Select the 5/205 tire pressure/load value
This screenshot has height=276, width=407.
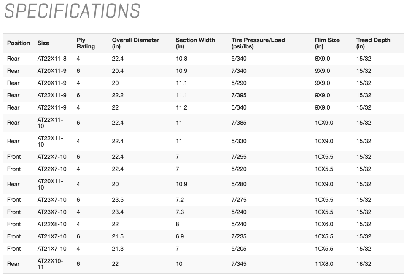coord(239,249)
